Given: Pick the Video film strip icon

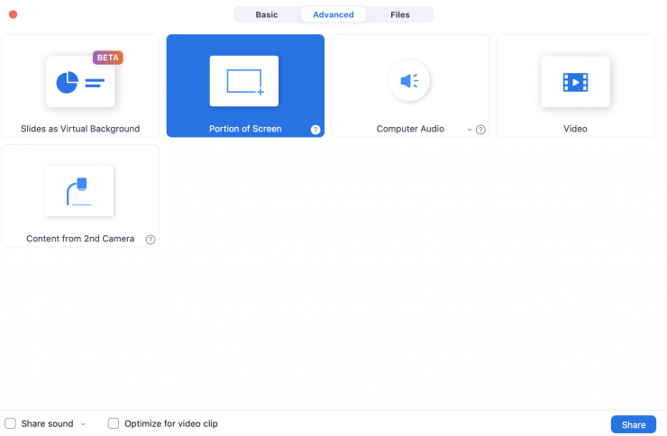Looking at the screenshot, I should (575, 82).
